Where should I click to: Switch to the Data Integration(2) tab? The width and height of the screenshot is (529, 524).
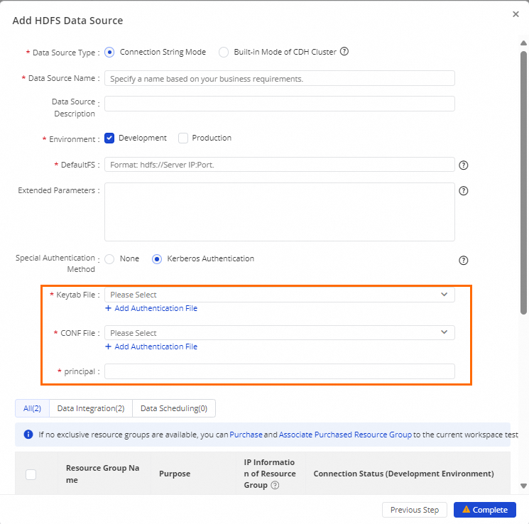(x=91, y=408)
